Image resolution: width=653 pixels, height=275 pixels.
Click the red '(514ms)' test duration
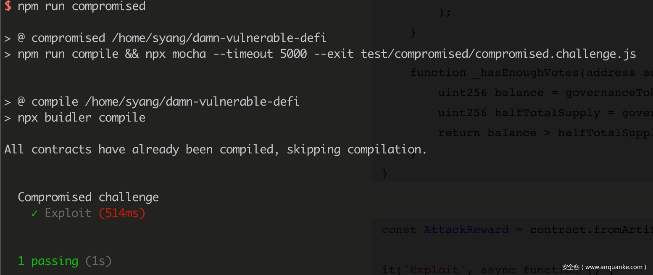(122, 213)
